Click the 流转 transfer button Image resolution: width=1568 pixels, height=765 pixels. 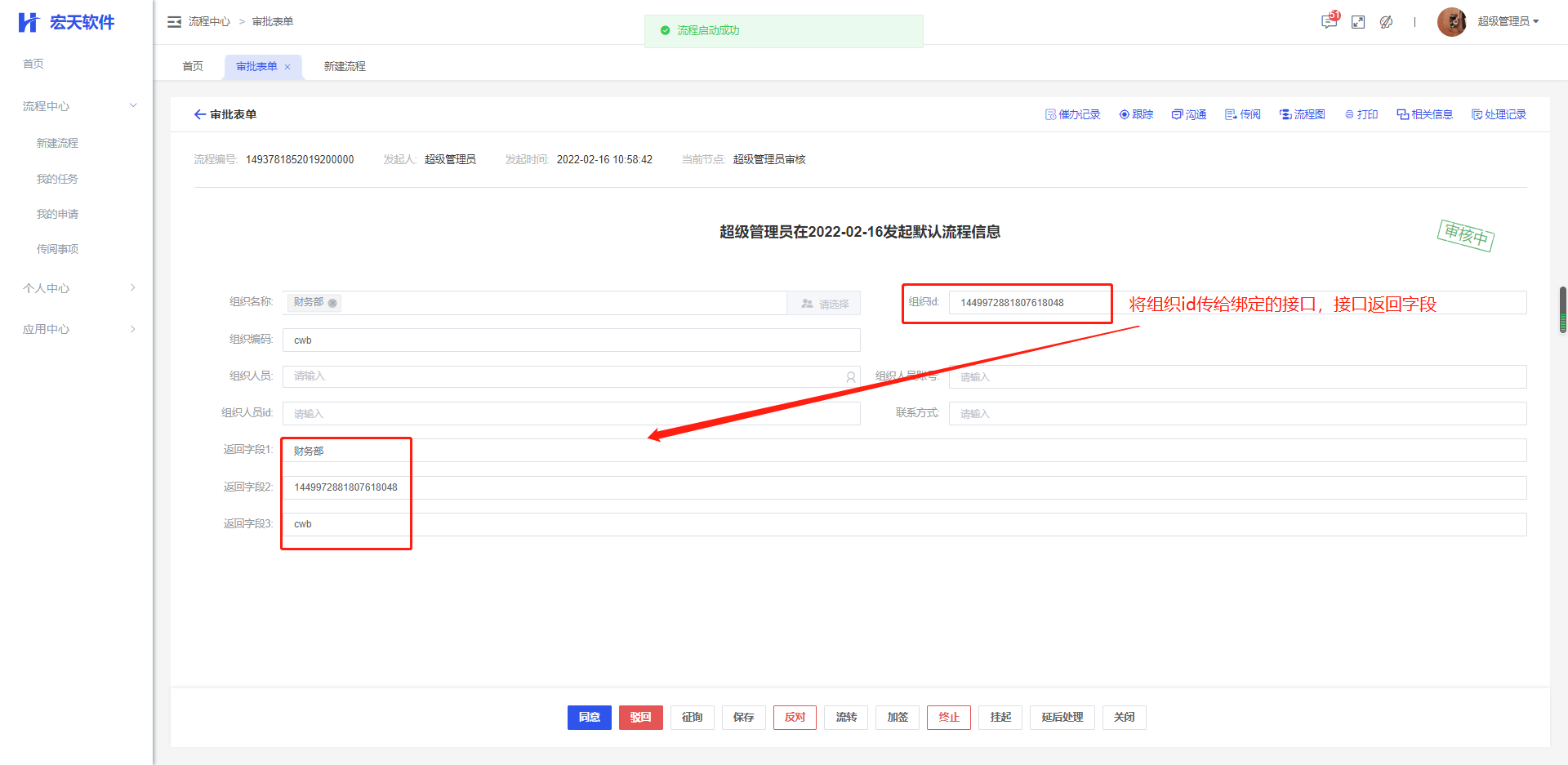847,718
